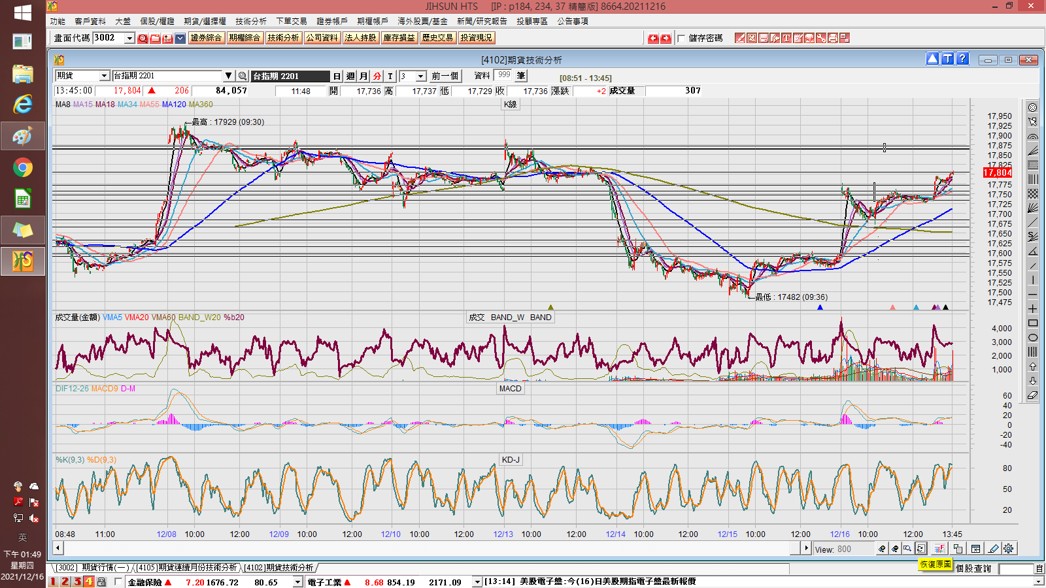The image size is (1046, 588).
Task: Select the down arrow marker tool
Action: pyautogui.click(x=1033, y=381)
